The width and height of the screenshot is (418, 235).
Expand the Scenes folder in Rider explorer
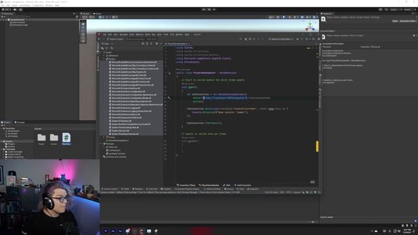[104, 137]
